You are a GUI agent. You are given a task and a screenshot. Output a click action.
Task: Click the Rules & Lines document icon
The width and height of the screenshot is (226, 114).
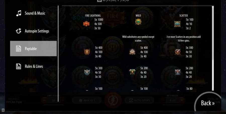18,66
